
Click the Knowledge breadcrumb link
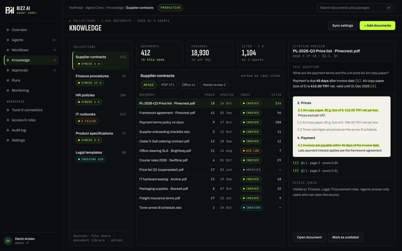pos(115,8)
